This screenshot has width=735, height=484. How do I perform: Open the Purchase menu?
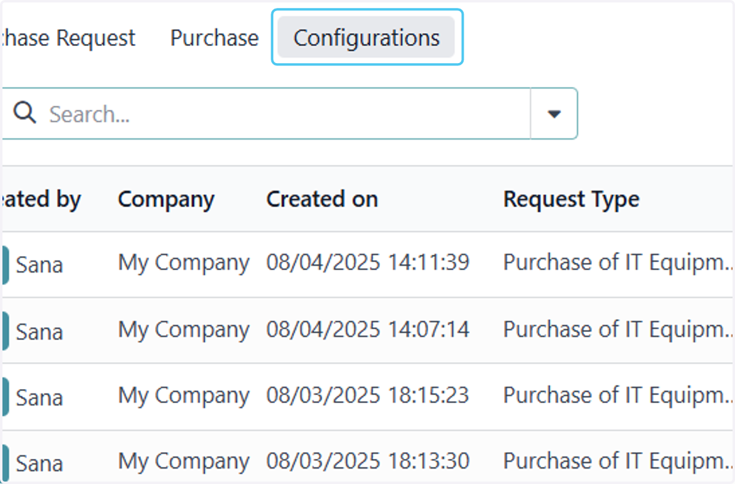click(x=214, y=37)
